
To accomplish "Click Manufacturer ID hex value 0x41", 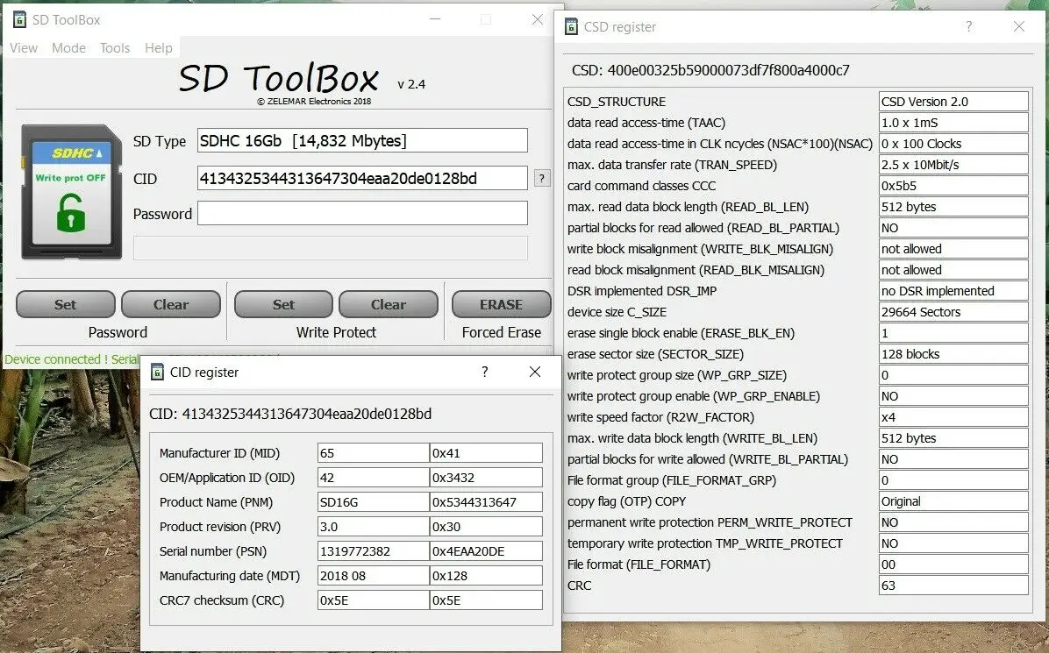I will click(x=486, y=453).
